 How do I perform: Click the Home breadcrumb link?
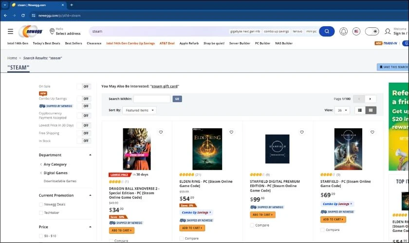tap(12, 58)
